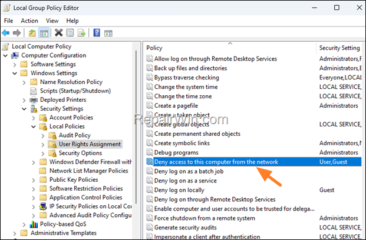
Task: Select Create symbolic links policy
Action: tap(182, 143)
